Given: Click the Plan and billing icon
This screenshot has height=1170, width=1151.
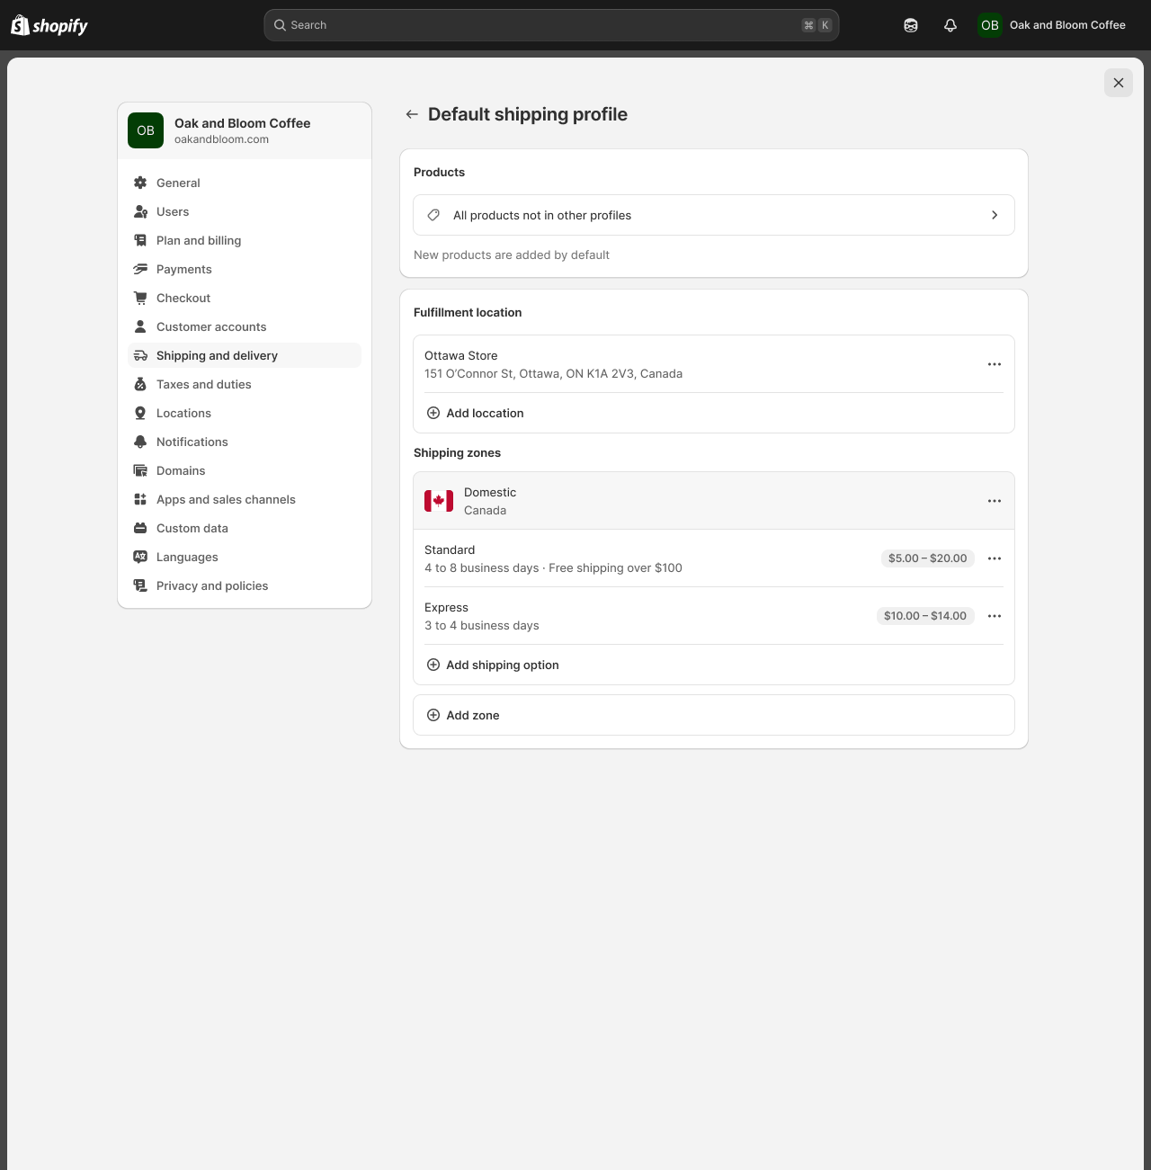Looking at the screenshot, I should coord(140,240).
